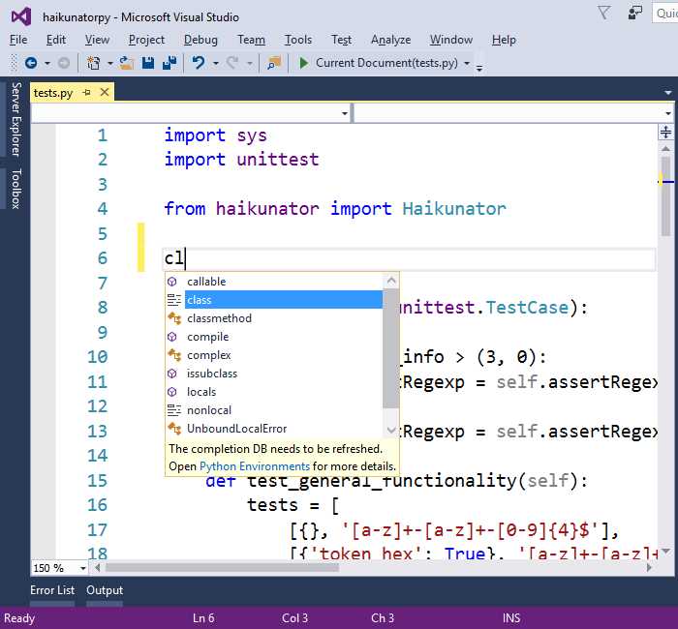Click the Save All toolbar icon
The width and height of the screenshot is (678, 629).
pyautogui.click(x=169, y=63)
